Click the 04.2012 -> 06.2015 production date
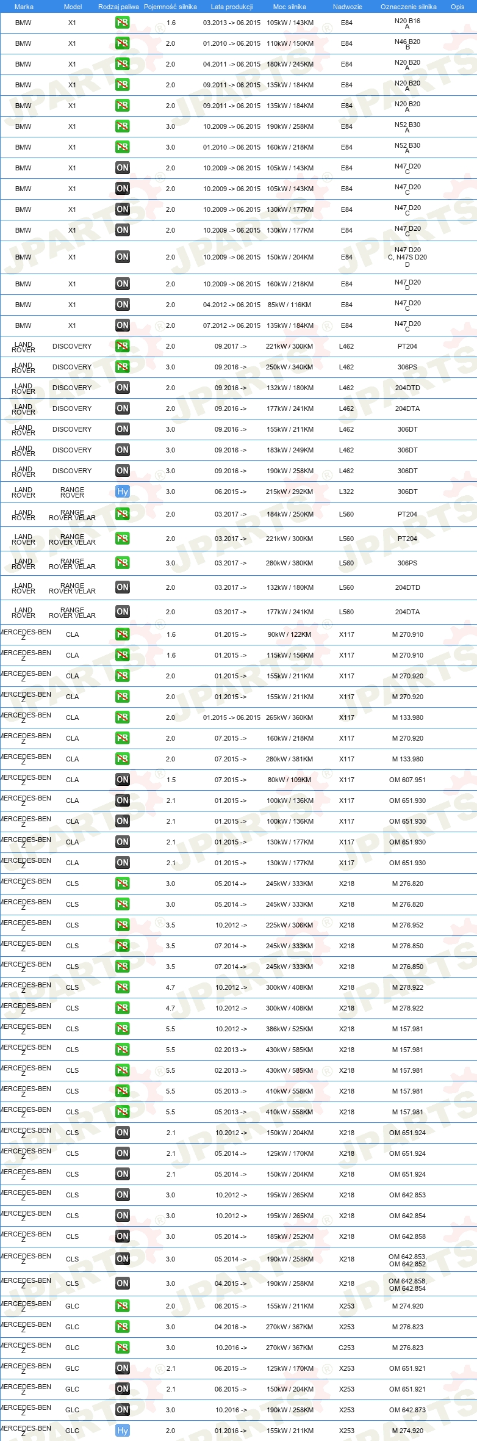Image resolution: width=477 pixels, height=1441 pixels. point(232,305)
